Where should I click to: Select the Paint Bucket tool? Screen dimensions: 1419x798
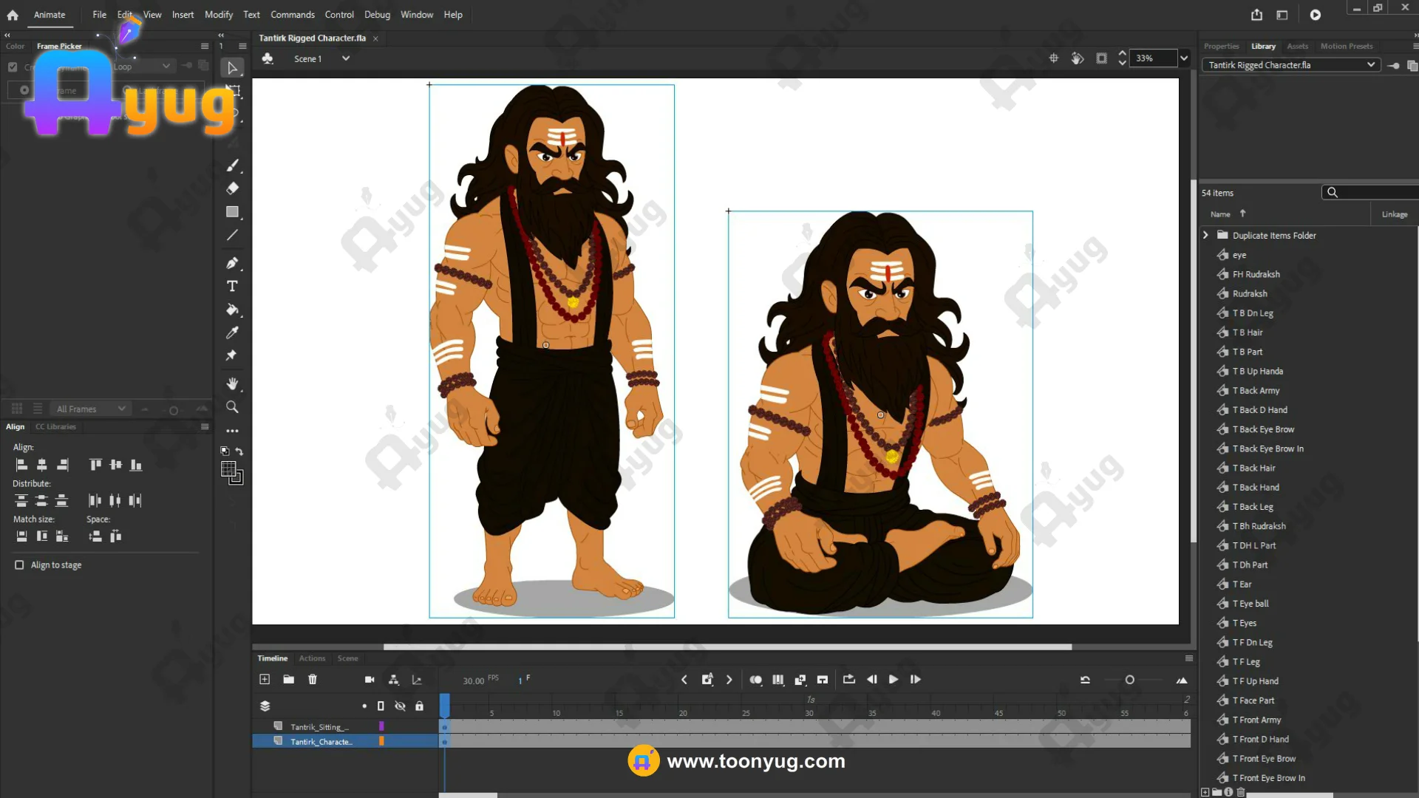point(232,310)
